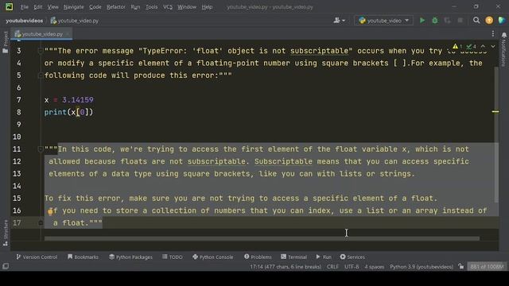Open IDE updates orange arrow icon
509x286 pixels.
(489, 21)
